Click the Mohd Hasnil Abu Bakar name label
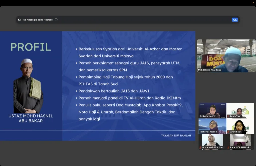 210,70
